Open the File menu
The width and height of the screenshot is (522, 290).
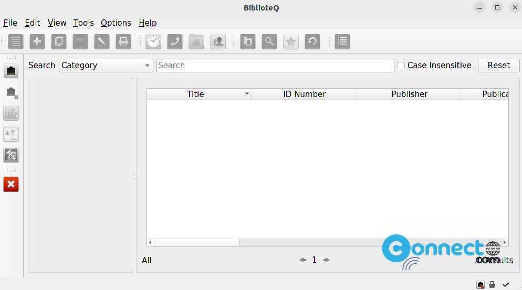tap(10, 23)
